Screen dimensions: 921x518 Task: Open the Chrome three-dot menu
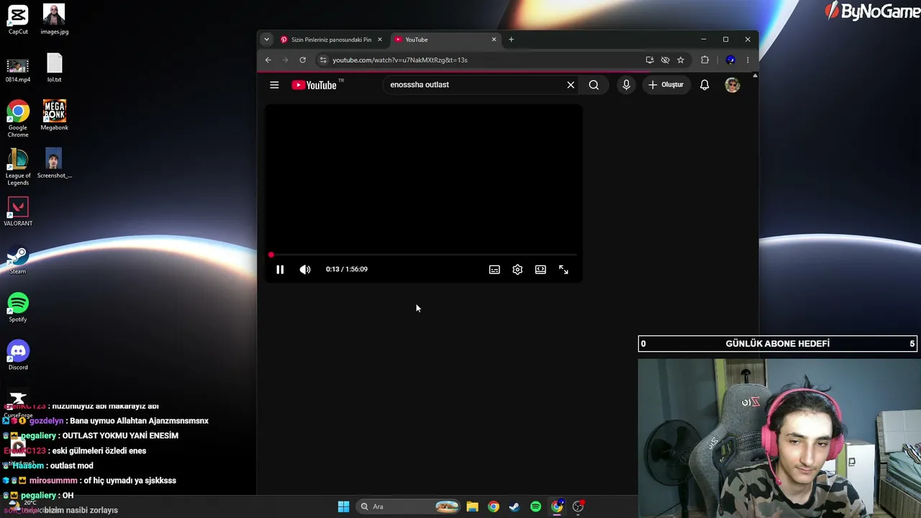[748, 60]
